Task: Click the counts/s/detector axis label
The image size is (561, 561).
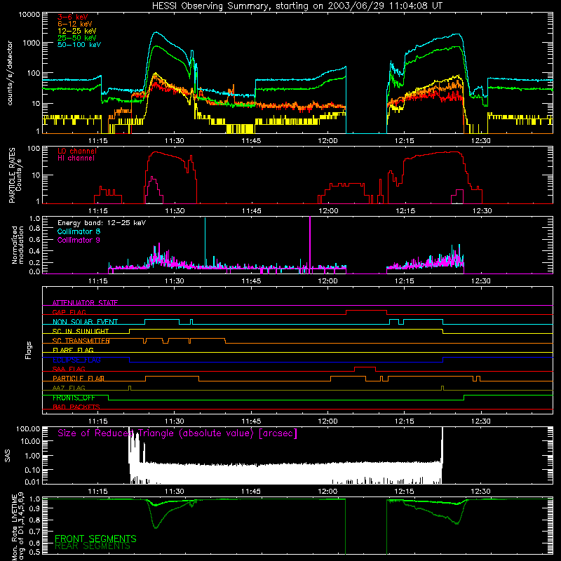Action: click(x=10, y=73)
